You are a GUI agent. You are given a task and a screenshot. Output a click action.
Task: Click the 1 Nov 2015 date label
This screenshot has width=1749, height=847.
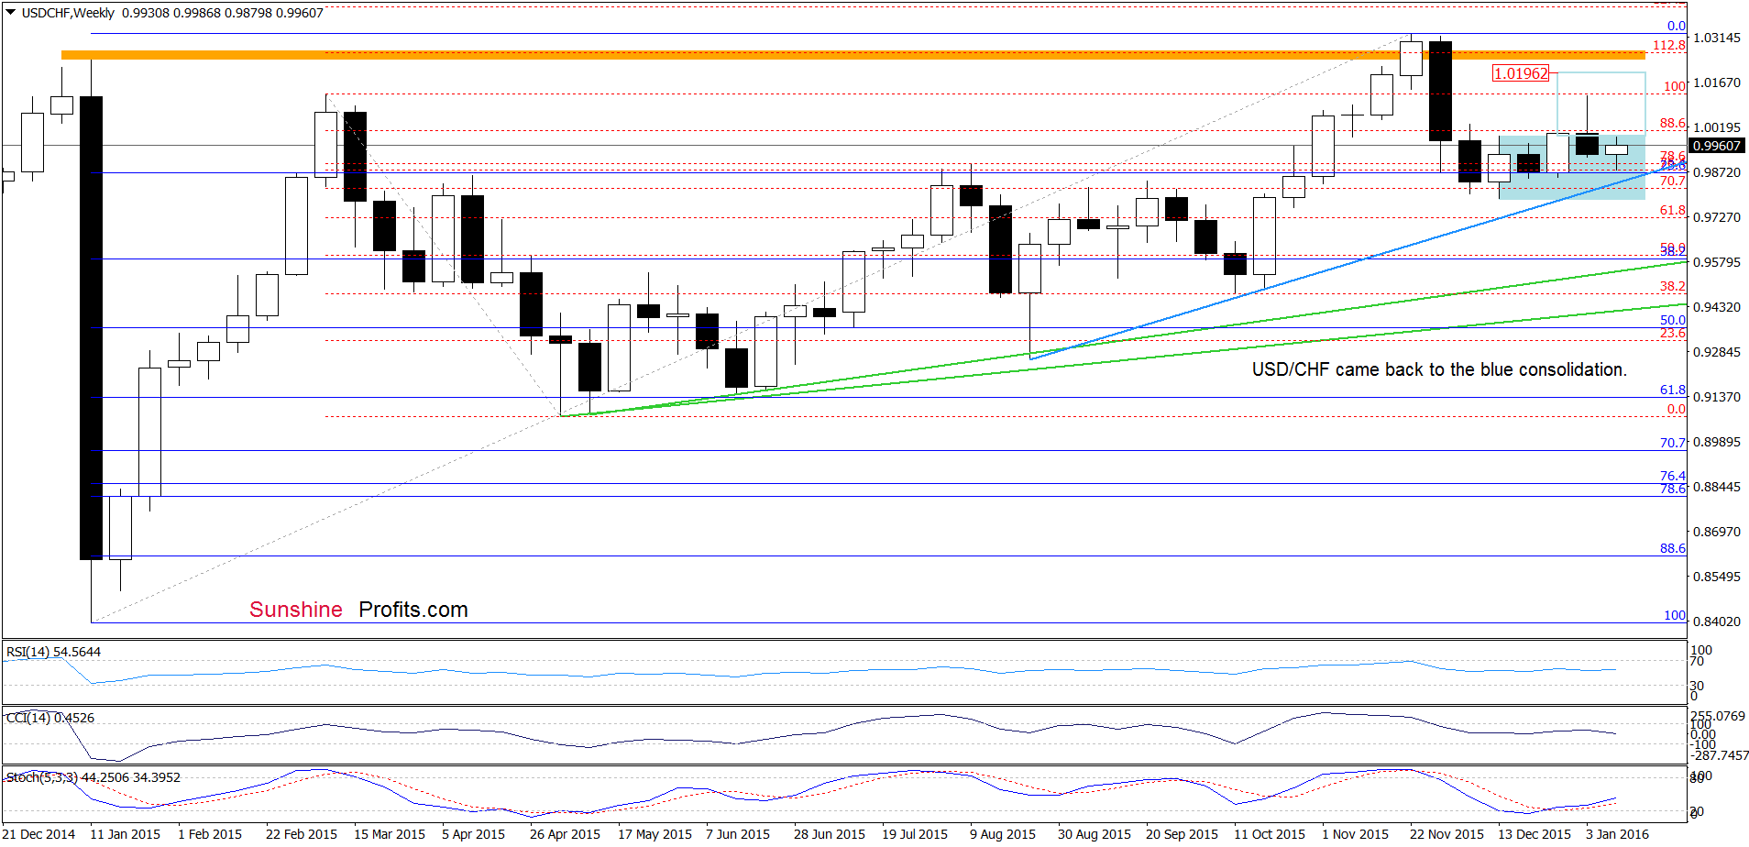coord(1355,834)
